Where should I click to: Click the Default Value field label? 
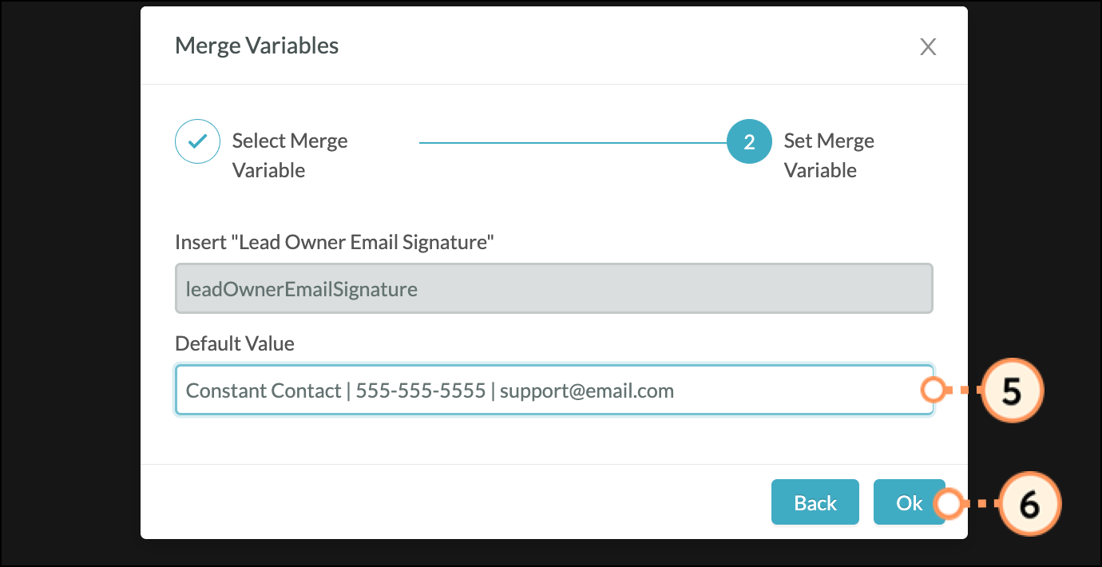(x=235, y=344)
